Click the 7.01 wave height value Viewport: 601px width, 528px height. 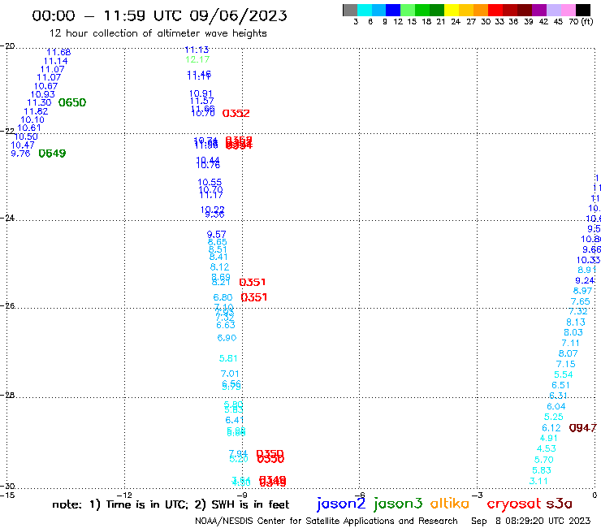click(x=230, y=374)
